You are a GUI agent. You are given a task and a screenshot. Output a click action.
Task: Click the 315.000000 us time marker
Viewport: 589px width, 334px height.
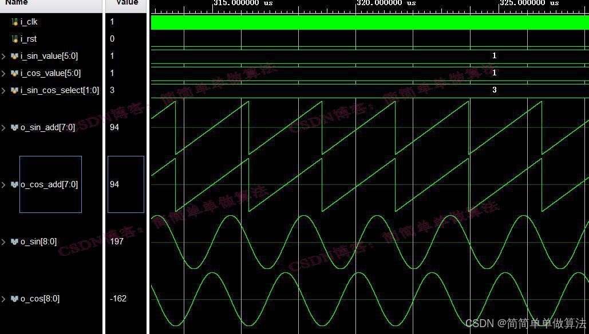[x=243, y=3]
